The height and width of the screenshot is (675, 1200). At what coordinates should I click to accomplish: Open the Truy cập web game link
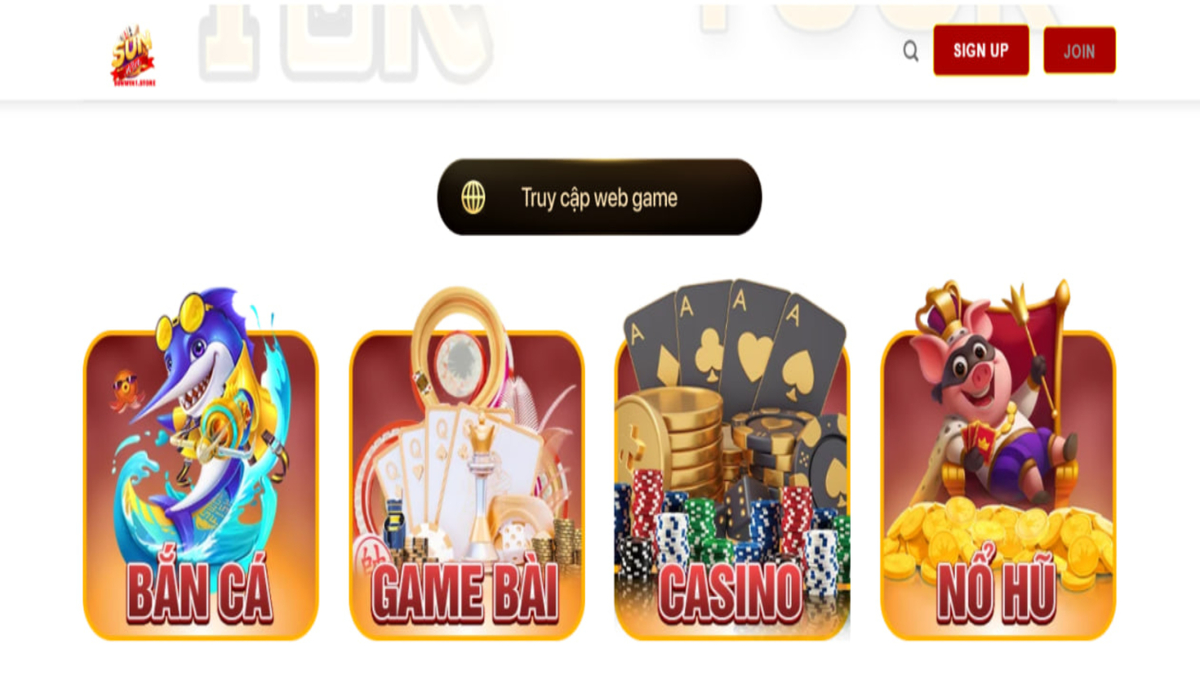pyautogui.click(x=599, y=198)
